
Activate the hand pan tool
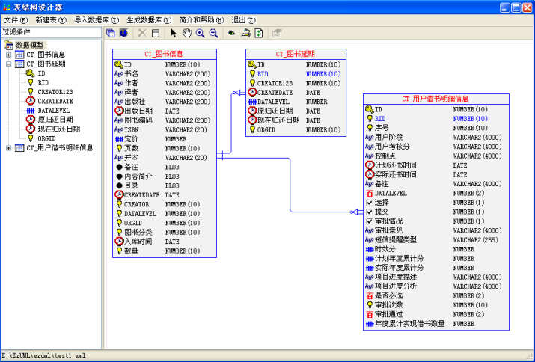(187, 33)
